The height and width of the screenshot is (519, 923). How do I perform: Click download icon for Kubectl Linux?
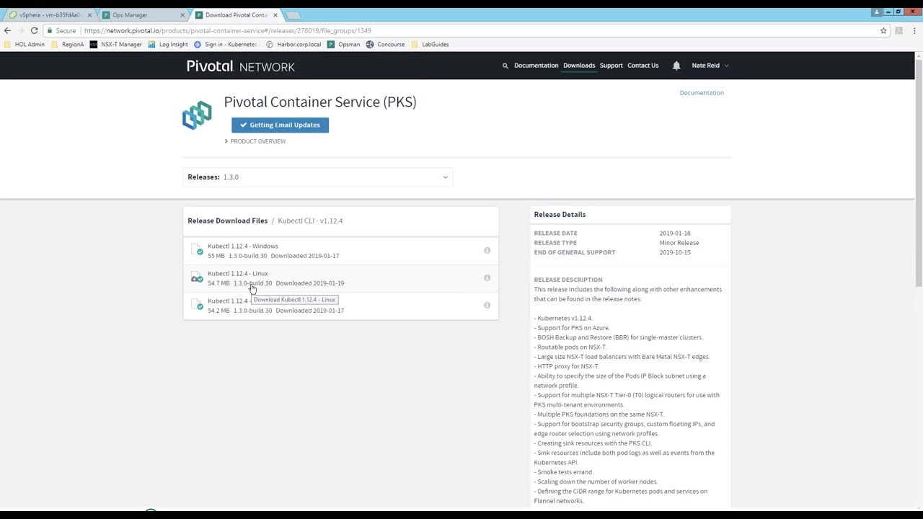tap(197, 278)
